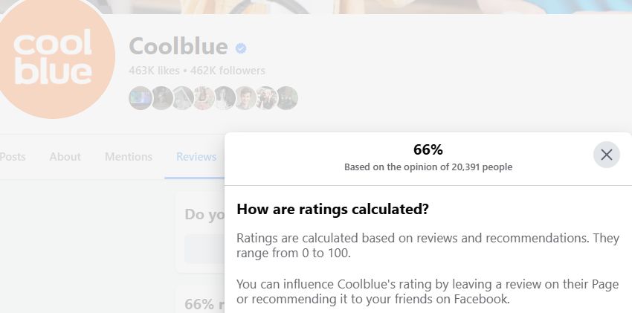This screenshot has width=632, height=313.
Task: Click the 66% rating heading in dialog
Action: pyautogui.click(x=428, y=150)
